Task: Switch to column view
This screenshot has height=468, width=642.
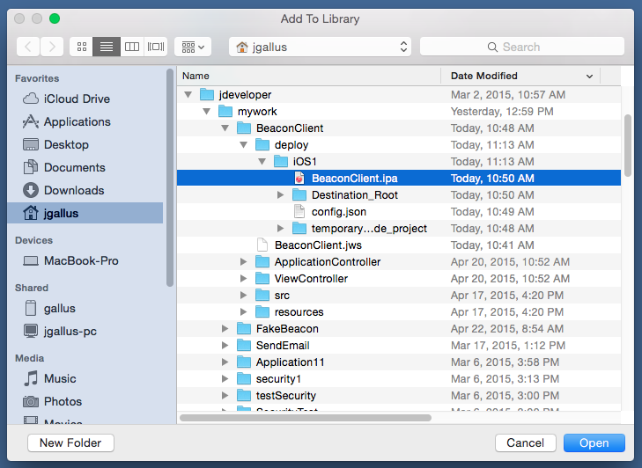Action: coord(132,47)
